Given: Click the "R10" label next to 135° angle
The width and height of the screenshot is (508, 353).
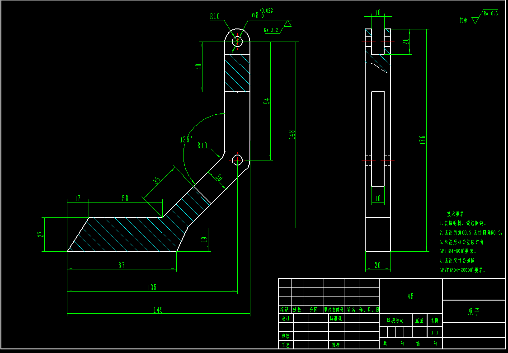Looking at the screenshot, I should point(202,146).
